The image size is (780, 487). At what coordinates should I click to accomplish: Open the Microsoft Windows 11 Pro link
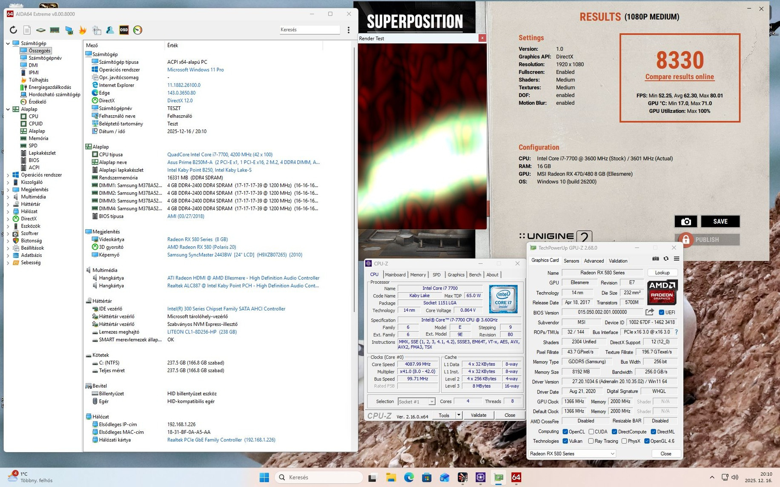coord(195,70)
